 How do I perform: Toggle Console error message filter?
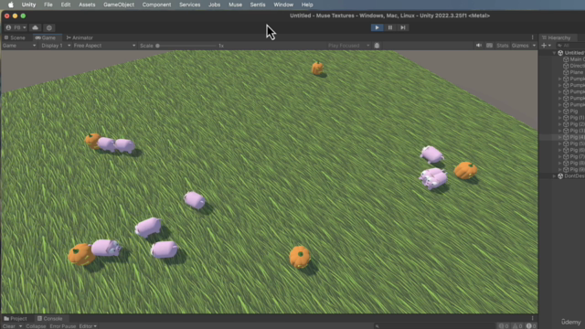click(530, 326)
